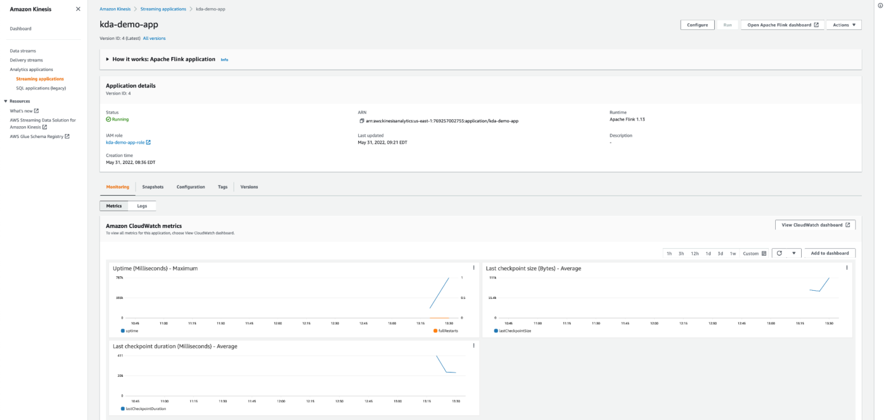Open the auto-refresh interval dropdown
Screen dimensions: 886x420
pyautogui.click(x=793, y=253)
